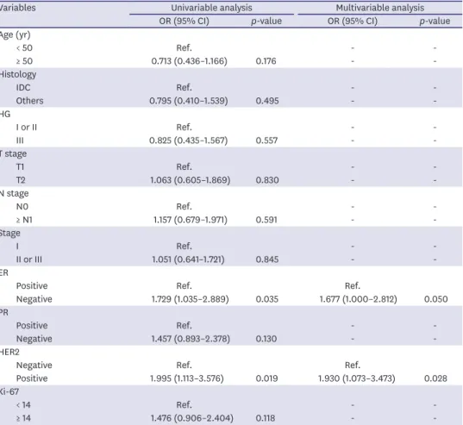Click the 'T stage' row label

13,153
